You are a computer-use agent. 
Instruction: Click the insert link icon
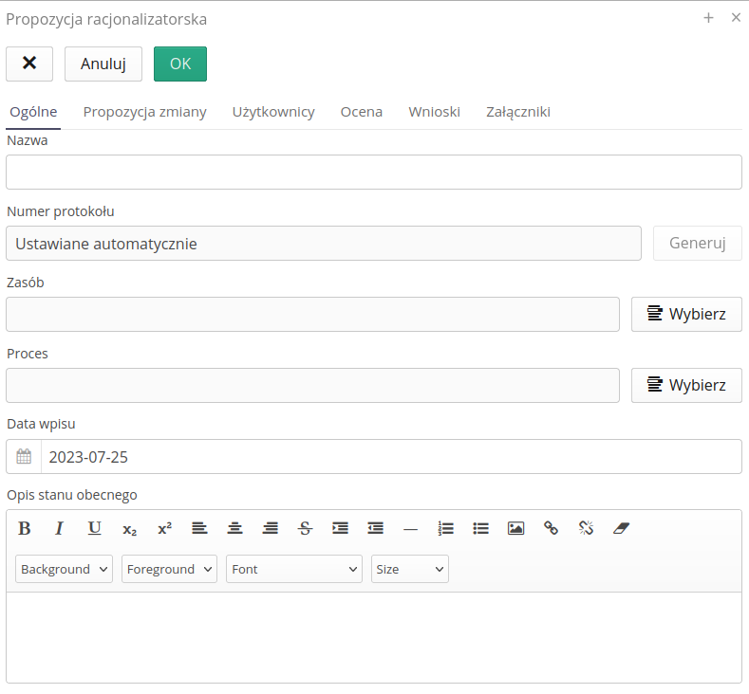coord(551,529)
